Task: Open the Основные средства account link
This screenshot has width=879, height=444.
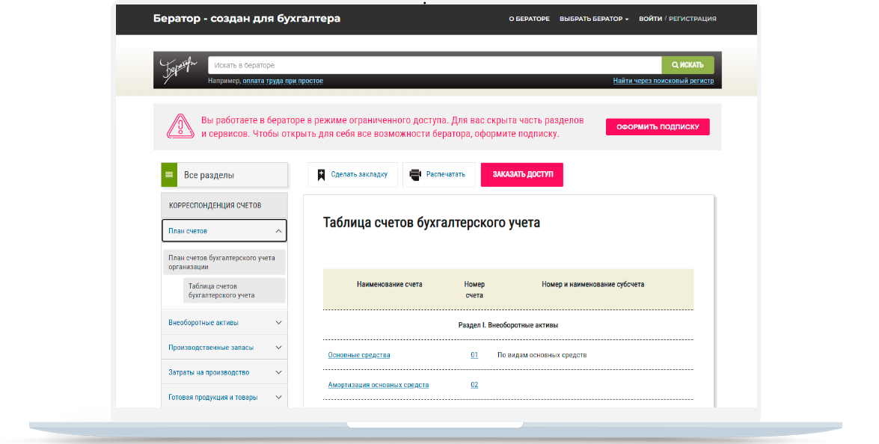Action: point(359,355)
